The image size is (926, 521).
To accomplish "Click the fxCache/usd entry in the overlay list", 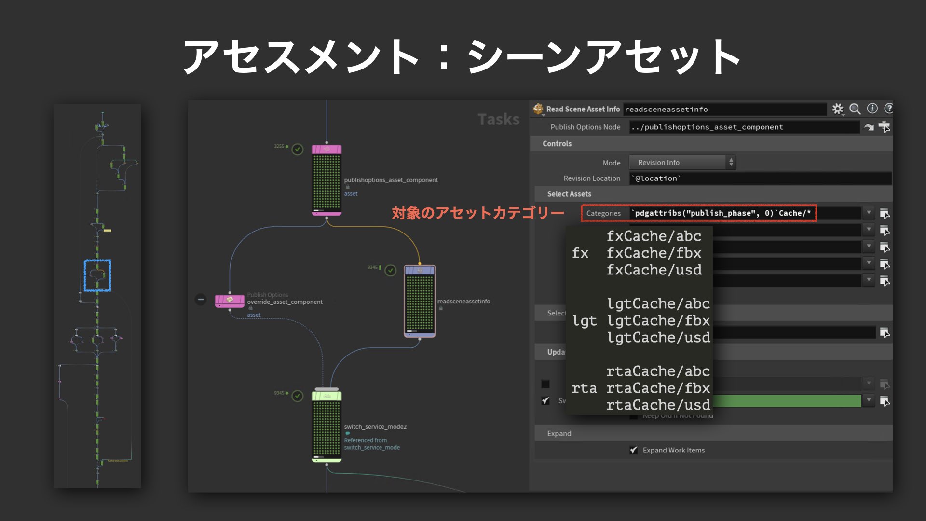I will (x=654, y=270).
